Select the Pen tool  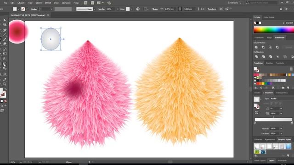pos(5,30)
